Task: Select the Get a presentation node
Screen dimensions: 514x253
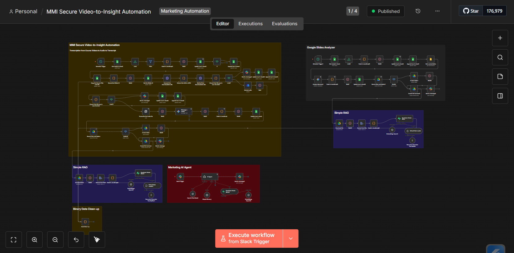Action: [431, 59]
